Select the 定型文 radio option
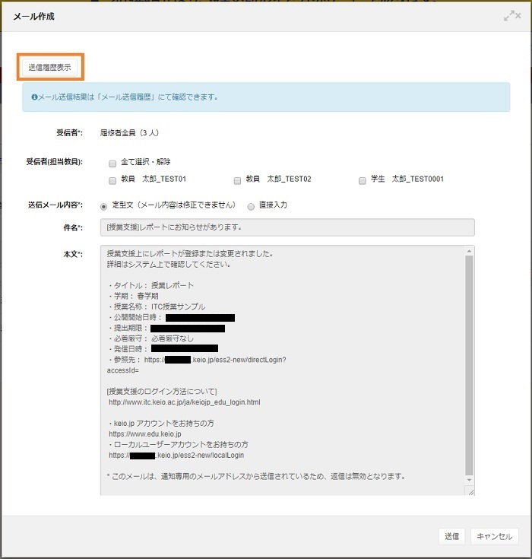Image resolution: width=532 pixels, height=559 pixels. 103,205
